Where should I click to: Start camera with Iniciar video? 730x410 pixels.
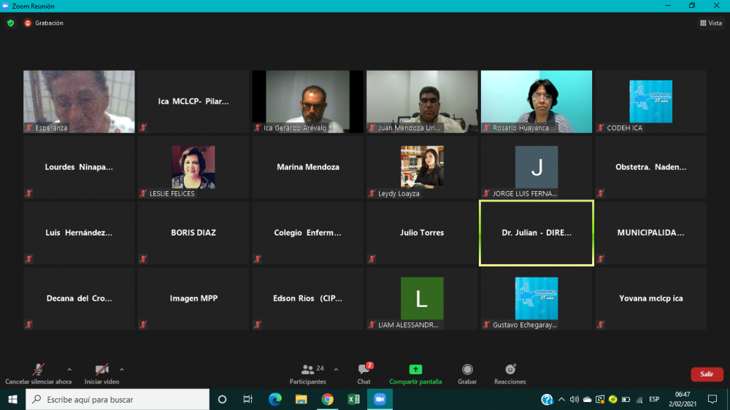pos(101,370)
